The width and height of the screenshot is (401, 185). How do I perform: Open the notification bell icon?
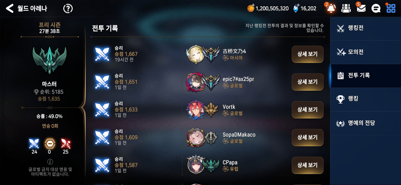331,8
